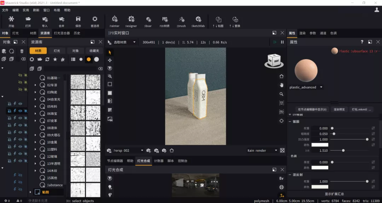This screenshot has height=203, width=382.
Task: Click 在节点编辑器中显示 button
Action: (312, 110)
